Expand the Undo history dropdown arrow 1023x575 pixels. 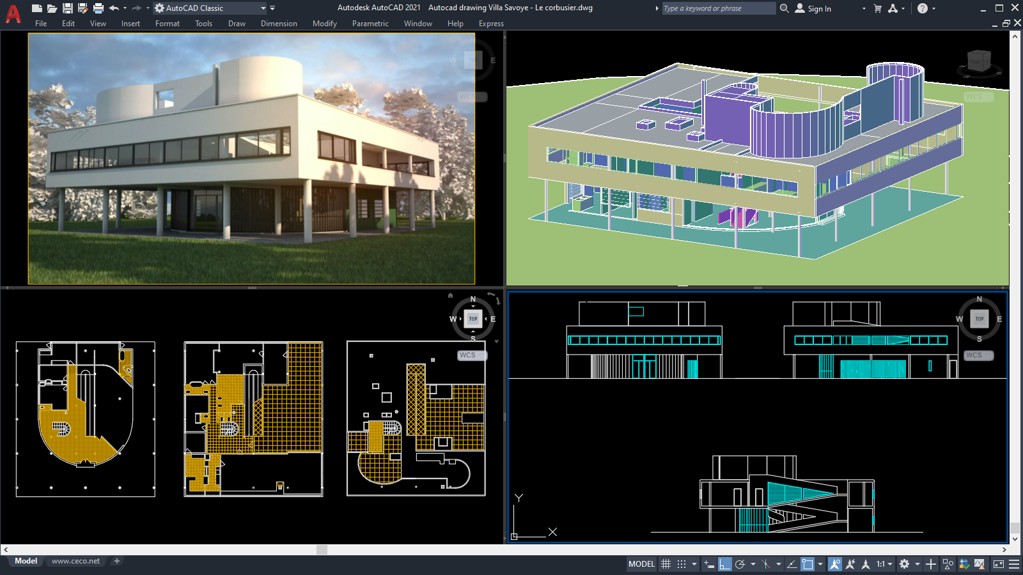[125, 8]
